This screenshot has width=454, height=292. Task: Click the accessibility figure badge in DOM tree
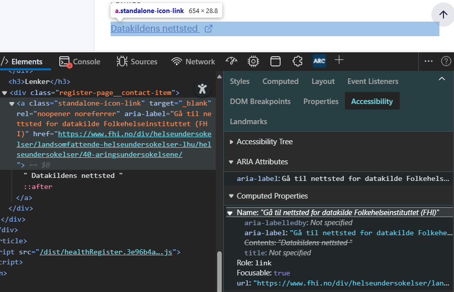tap(202, 89)
